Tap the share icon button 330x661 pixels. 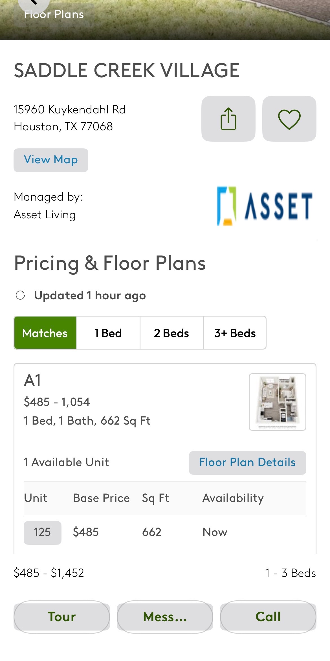tap(228, 119)
